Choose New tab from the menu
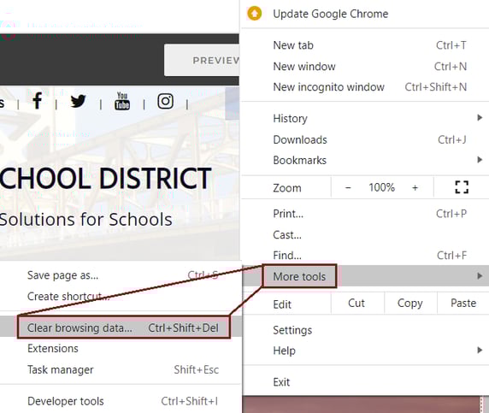 (x=365, y=45)
